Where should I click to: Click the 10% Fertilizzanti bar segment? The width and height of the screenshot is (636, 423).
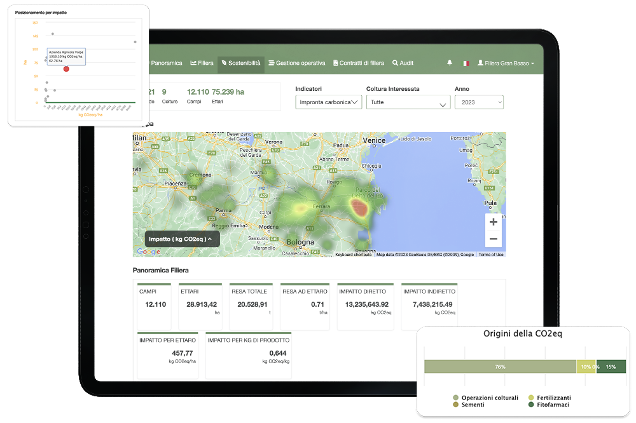(586, 366)
